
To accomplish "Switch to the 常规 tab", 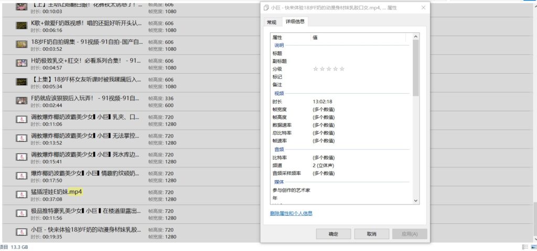I will pos(271,22).
